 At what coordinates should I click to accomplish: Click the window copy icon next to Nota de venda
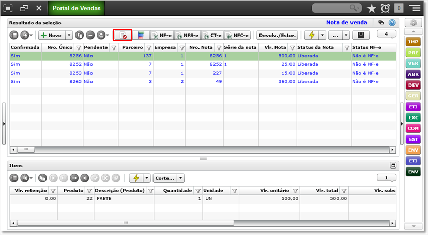pyautogui.click(x=381, y=22)
